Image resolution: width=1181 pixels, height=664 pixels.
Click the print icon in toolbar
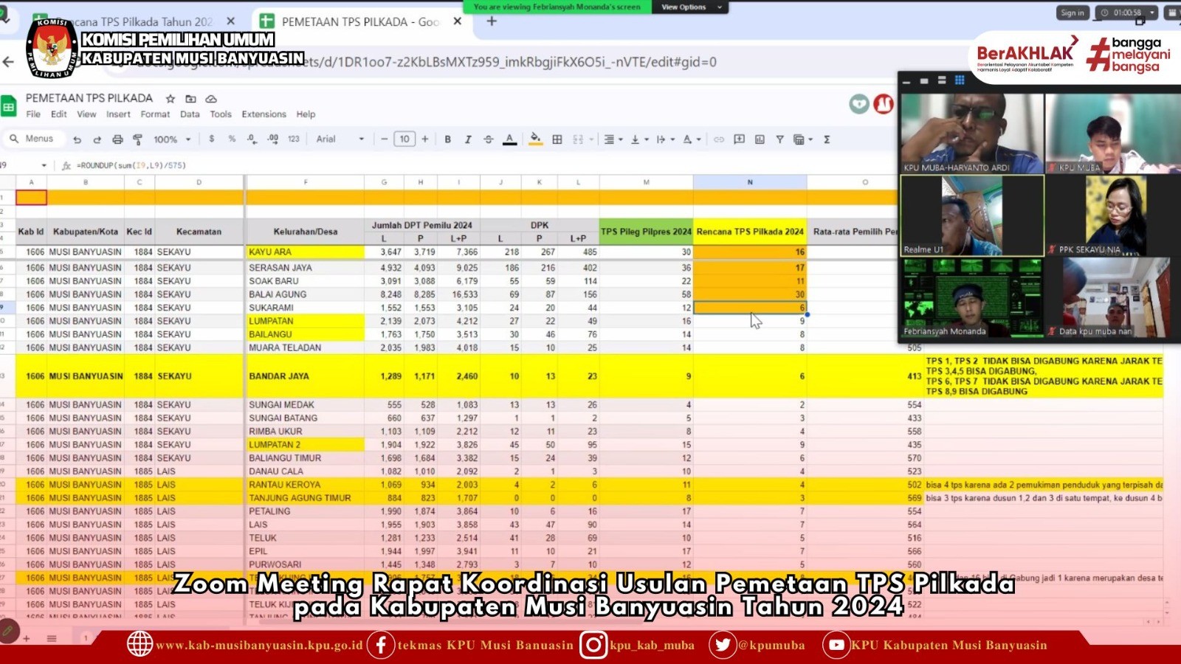click(x=117, y=139)
